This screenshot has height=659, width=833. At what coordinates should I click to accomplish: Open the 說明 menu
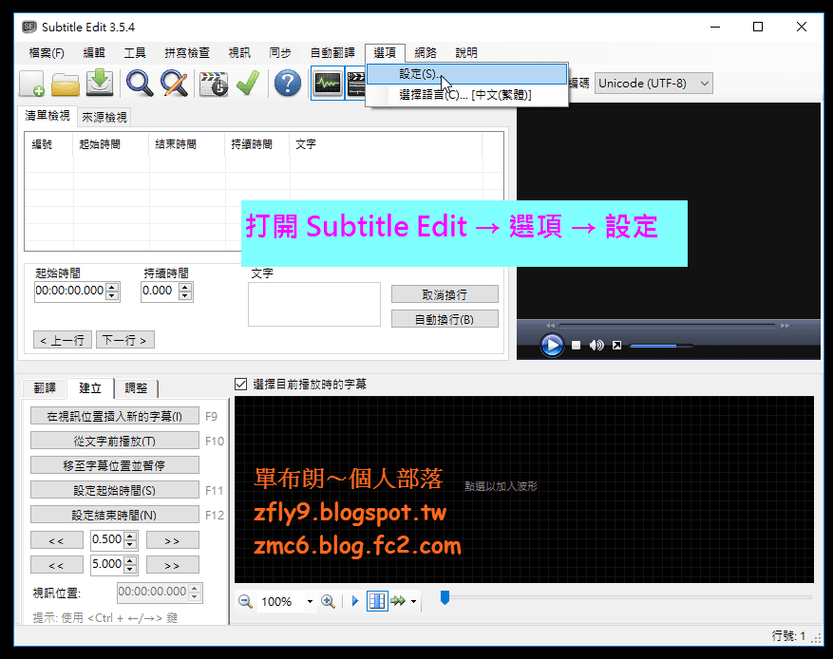pos(466,52)
